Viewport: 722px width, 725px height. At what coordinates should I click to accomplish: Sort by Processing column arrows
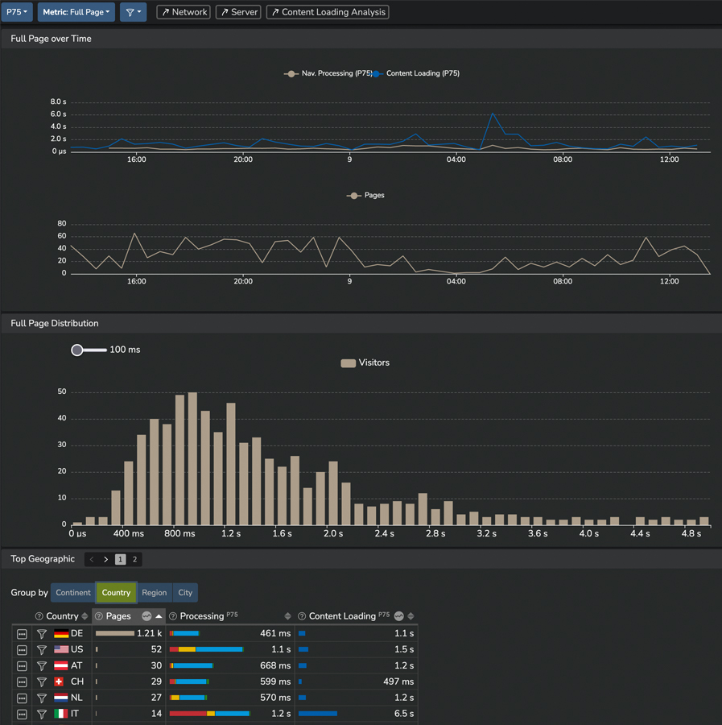tap(288, 616)
